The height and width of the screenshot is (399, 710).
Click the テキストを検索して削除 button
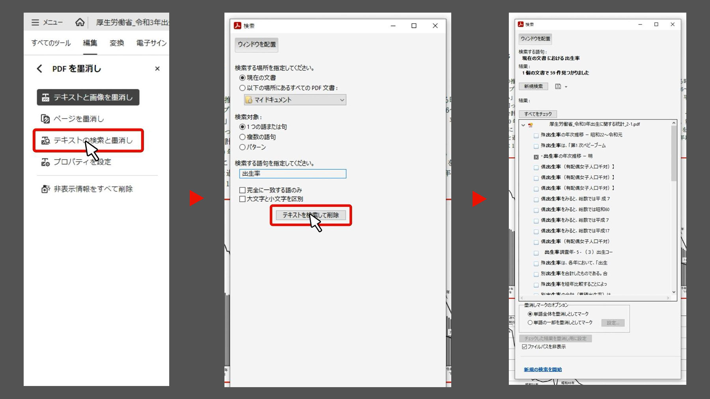tap(311, 215)
